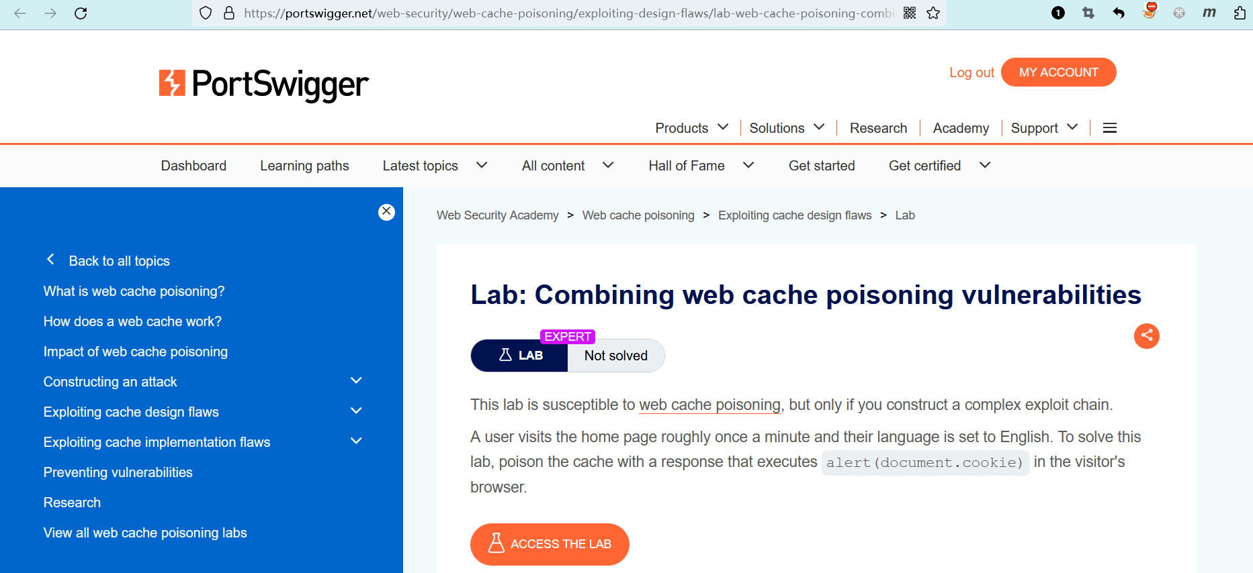This screenshot has width=1253, height=573.
Task: Click the ACCESS THE LAB button
Action: (x=550, y=544)
